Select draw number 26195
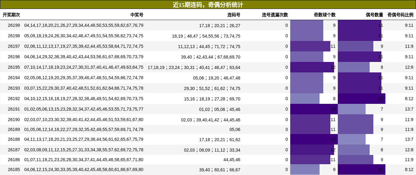 (x=14, y=67)
